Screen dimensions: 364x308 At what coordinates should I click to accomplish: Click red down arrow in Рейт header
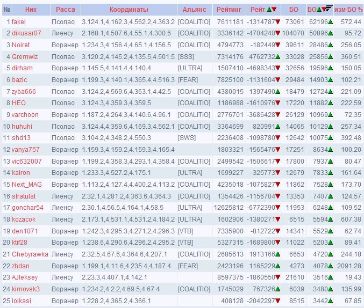tap(274, 10)
